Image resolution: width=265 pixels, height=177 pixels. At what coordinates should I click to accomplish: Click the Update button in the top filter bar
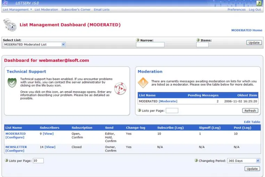pos(254,43)
